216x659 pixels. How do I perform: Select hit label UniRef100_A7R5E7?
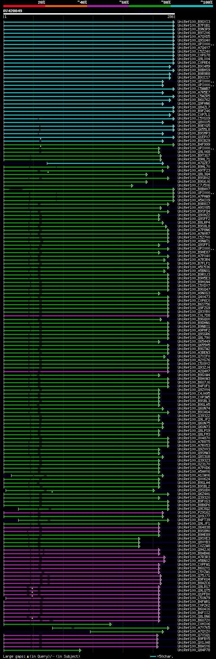[x=194, y=93]
